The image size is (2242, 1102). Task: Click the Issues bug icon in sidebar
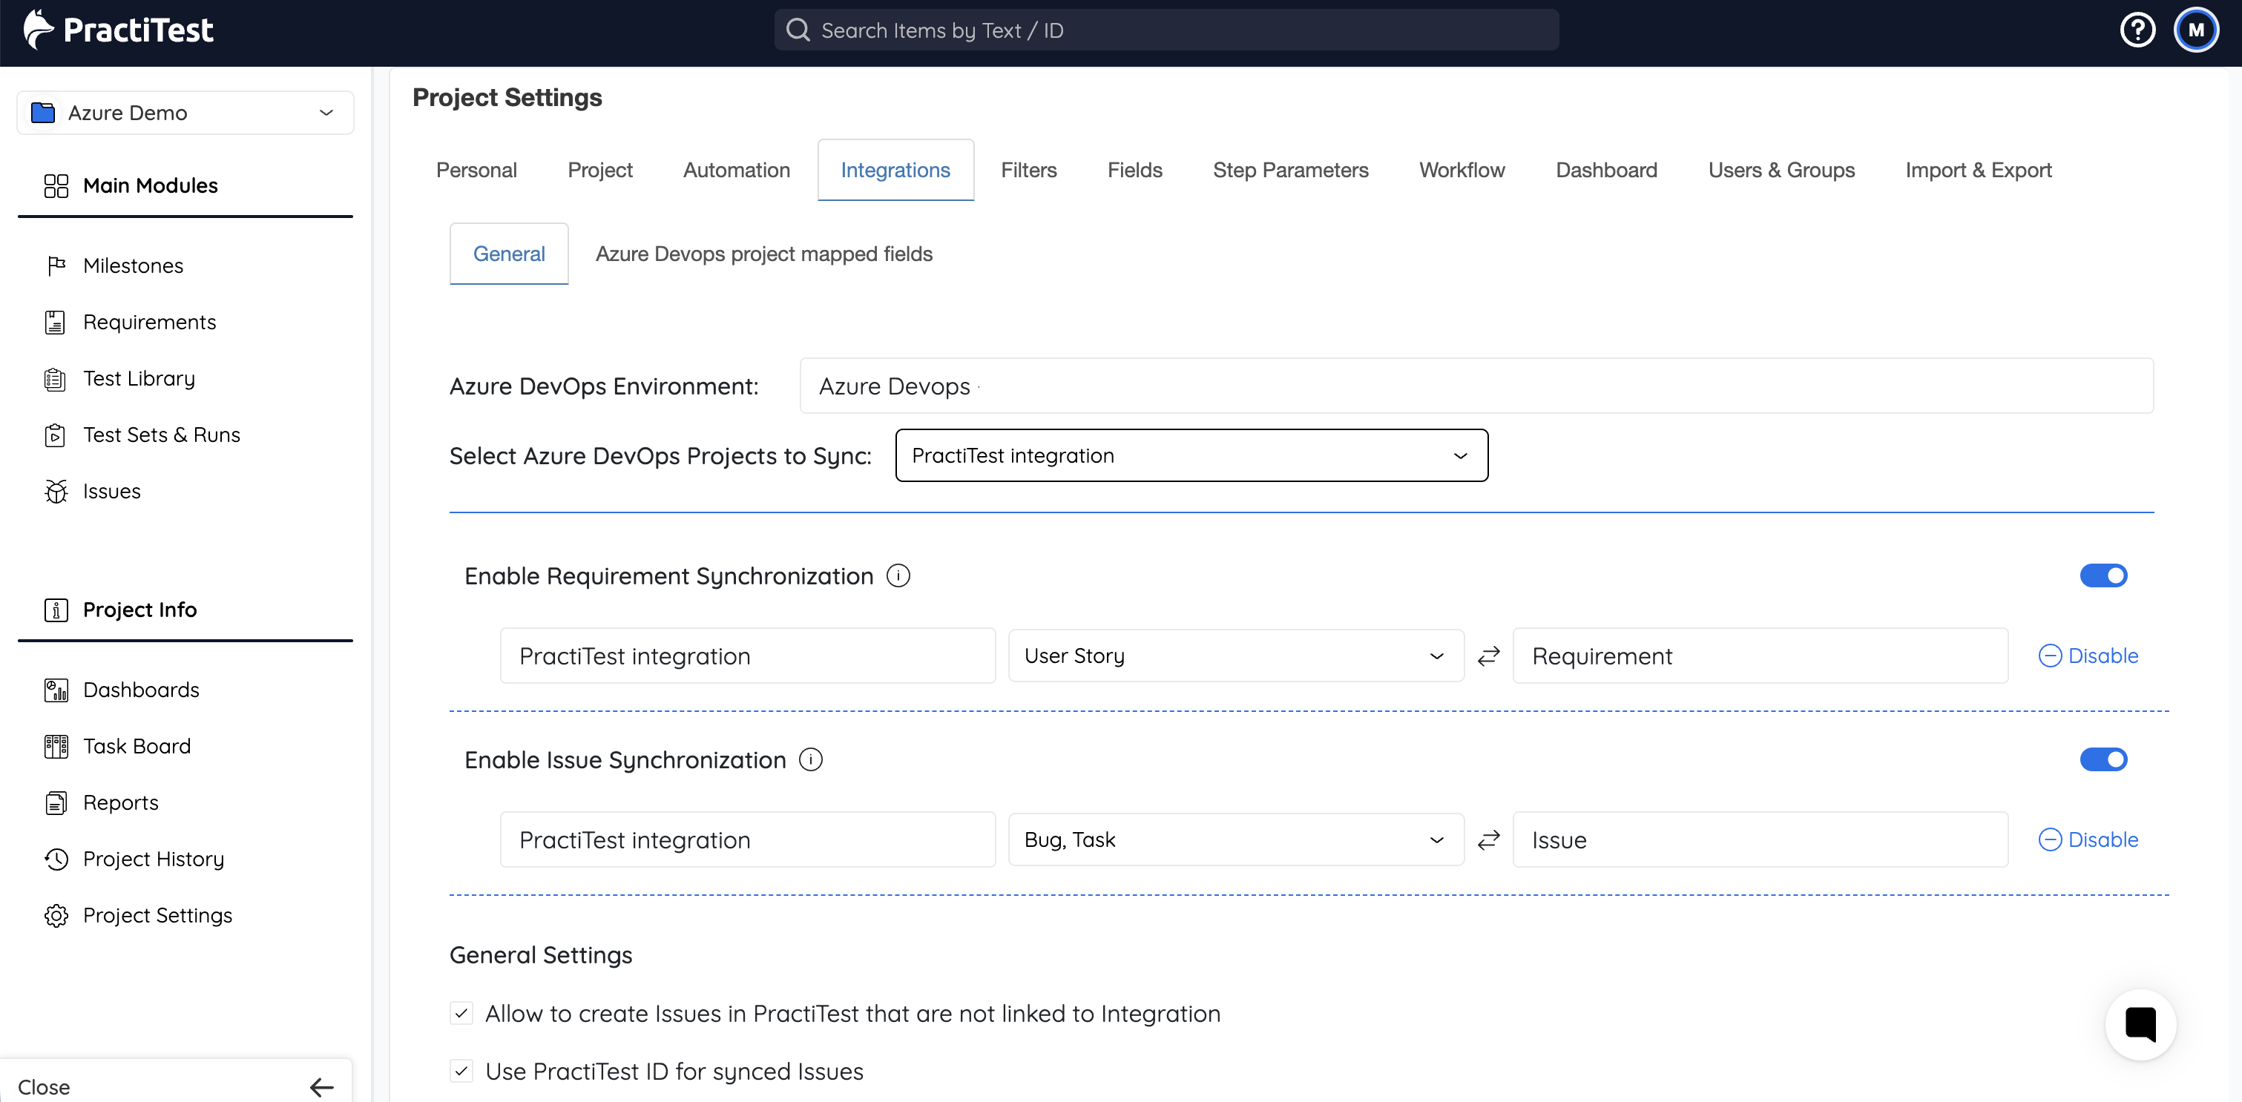coord(56,492)
